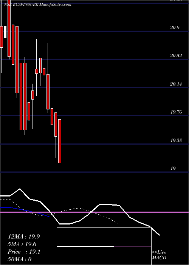Click the short blue moving-average line segment
Screen dimensions: 189x265
point(25,211)
